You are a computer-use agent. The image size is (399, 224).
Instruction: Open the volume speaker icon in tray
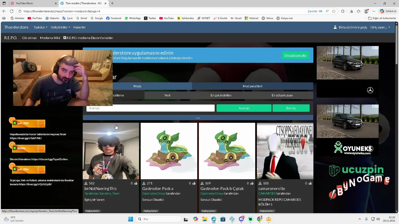pyautogui.click(x=378, y=219)
